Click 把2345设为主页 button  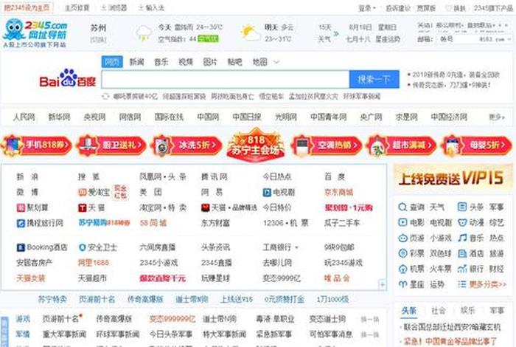tap(27, 7)
